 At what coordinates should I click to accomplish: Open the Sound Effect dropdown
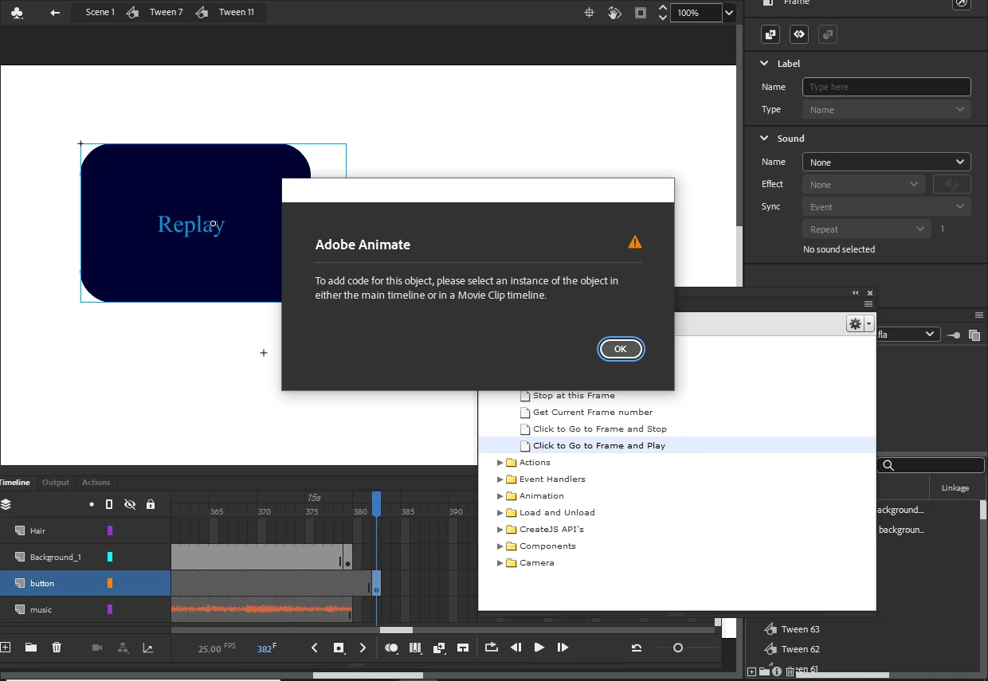(864, 184)
